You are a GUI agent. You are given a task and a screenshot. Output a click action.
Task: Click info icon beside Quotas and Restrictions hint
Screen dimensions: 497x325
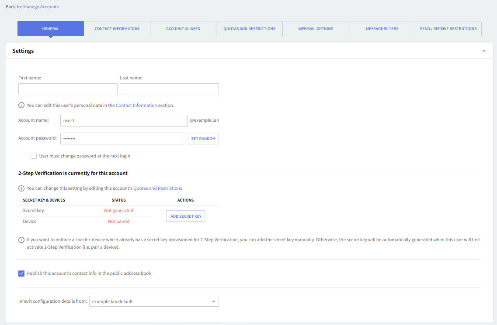(x=21, y=188)
